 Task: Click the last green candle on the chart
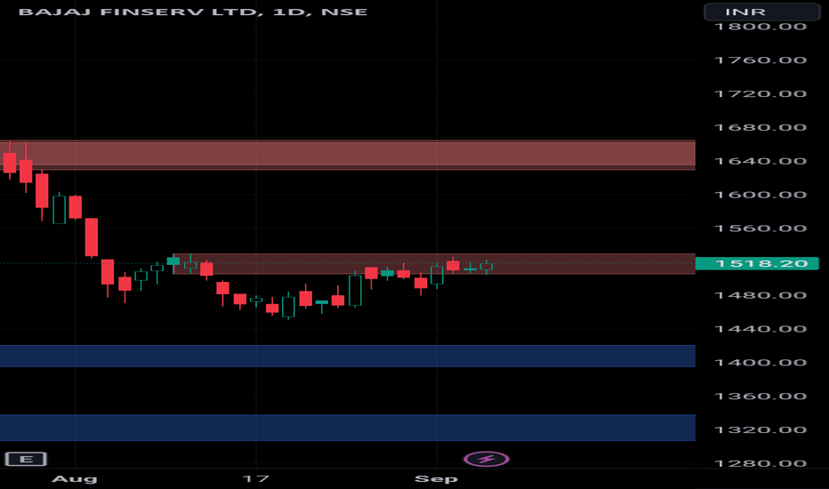click(487, 267)
